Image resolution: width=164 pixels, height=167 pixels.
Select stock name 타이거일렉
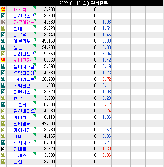(24, 79)
